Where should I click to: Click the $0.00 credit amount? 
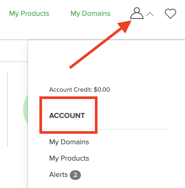pyautogui.click(x=102, y=90)
